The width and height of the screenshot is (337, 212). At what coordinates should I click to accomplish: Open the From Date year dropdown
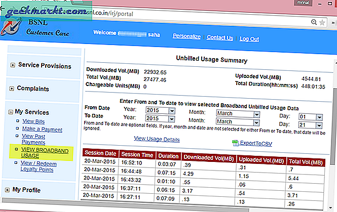(x=160, y=110)
